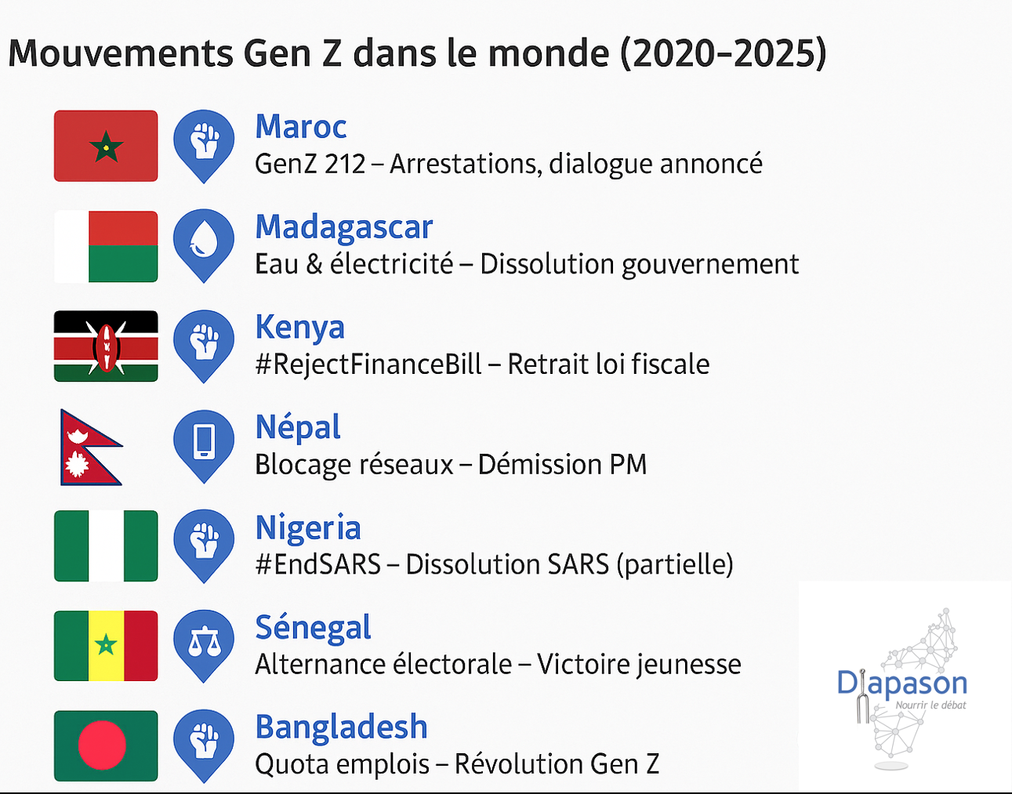Click the raised fist pin beside Maroc
1012x794 pixels.
(204, 142)
